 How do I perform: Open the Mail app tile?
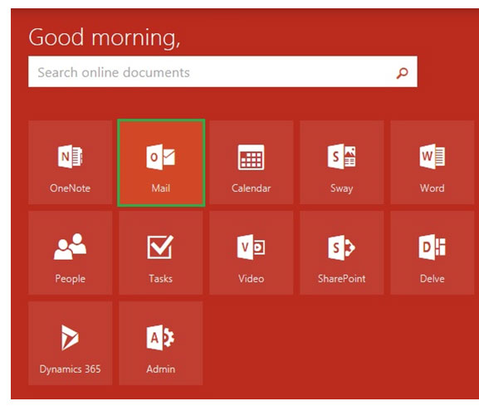click(x=161, y=163)
